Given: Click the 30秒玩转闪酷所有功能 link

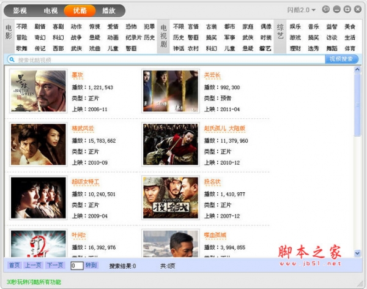Looking at the screenshot, I should coord(34,282).
